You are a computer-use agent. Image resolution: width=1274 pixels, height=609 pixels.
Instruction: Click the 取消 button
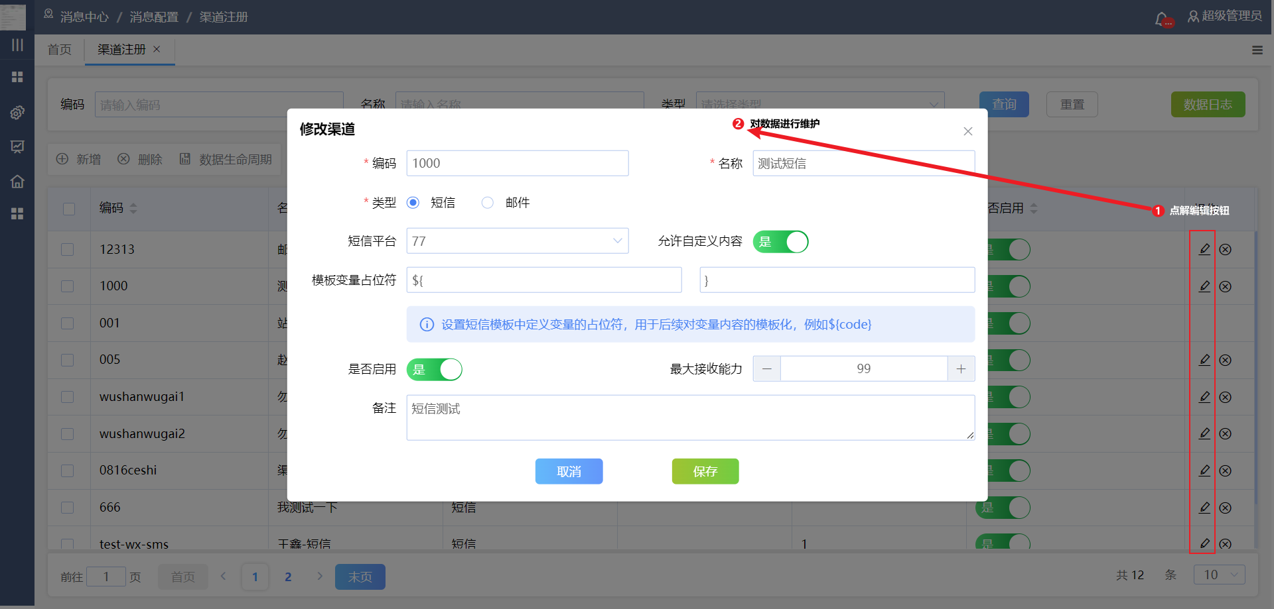tap(569, 471)
